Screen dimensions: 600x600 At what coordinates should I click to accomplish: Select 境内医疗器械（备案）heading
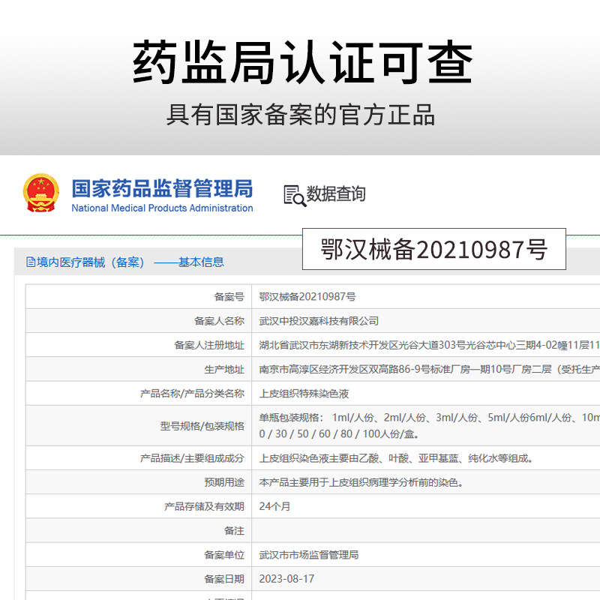click(90, 262)
